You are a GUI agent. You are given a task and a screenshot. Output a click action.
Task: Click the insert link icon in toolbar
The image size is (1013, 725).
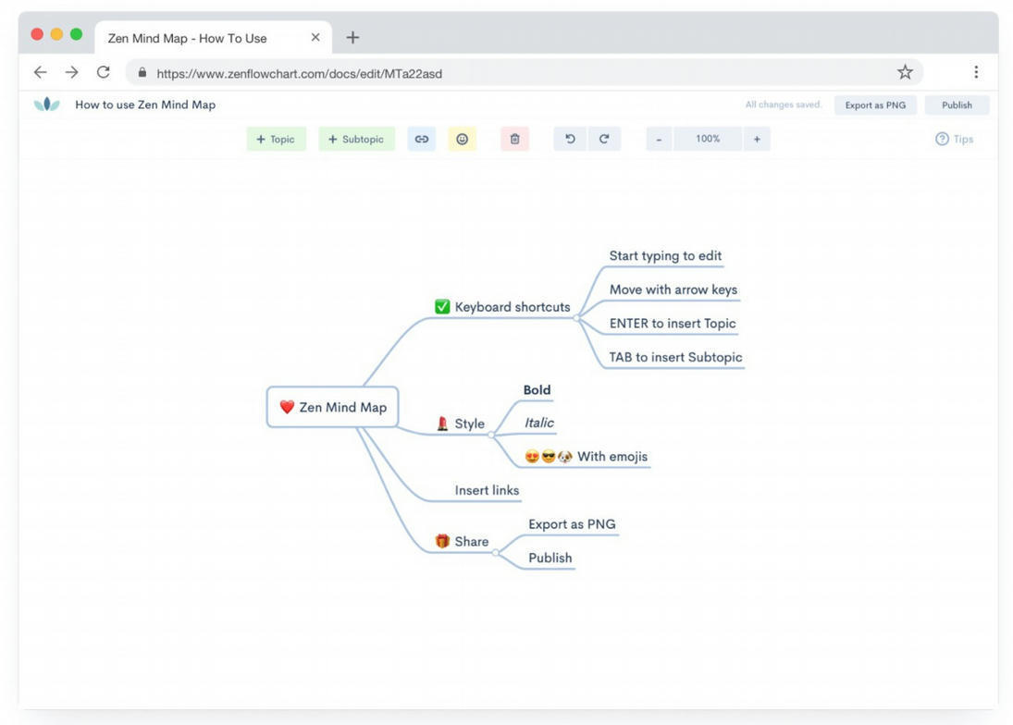pyautogui.click(x=421, y=139)
